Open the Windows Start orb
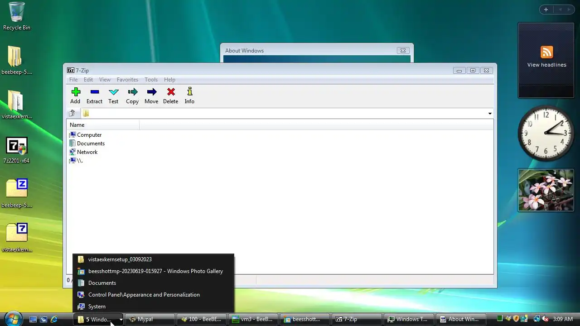Screen dimensions: 580x326 pyautogui.click(x=13, y=318)
